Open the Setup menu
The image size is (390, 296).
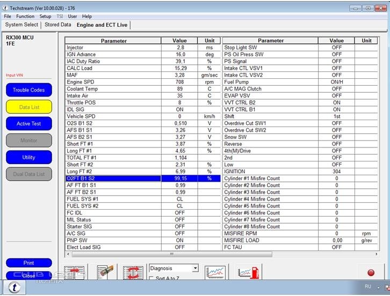click(45, 17)
